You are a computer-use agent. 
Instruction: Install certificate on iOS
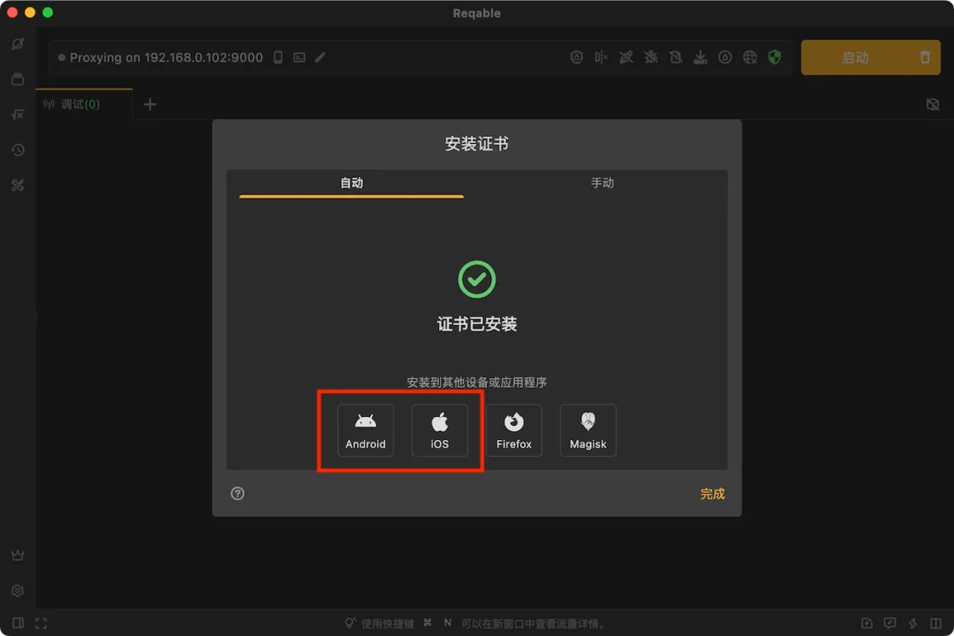439,430
